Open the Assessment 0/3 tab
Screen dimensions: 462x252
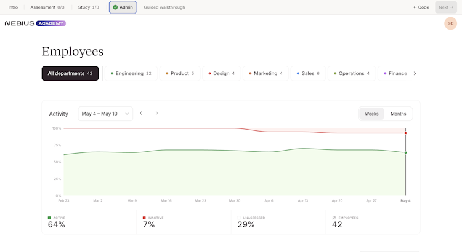point(47,7)
